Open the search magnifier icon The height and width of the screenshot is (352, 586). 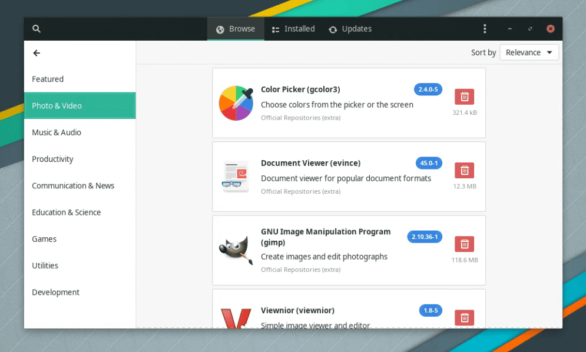point(37,28)
